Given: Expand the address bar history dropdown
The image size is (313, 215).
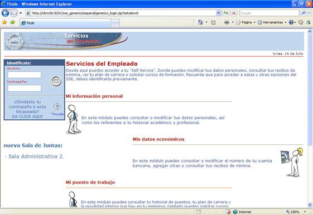Looking at the screenshot, I should pos(218,13).
